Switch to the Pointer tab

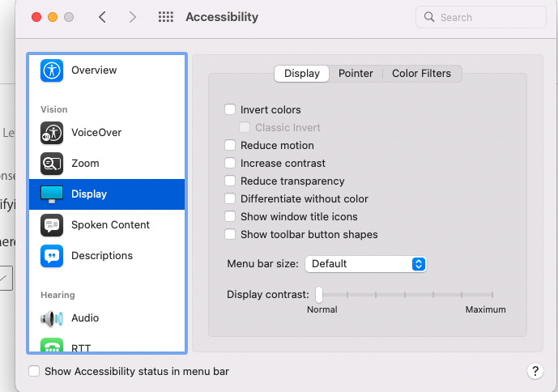[356, 74]
